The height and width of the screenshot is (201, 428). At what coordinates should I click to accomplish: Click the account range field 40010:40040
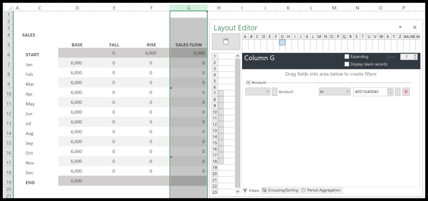coord(369,92)
